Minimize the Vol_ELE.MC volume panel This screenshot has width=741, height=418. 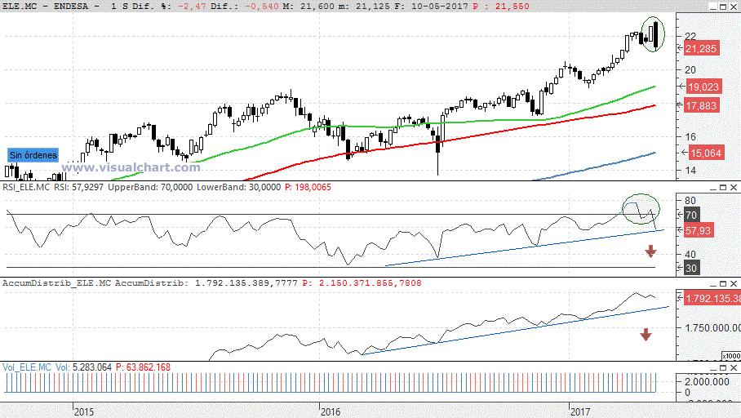(713, 367)
